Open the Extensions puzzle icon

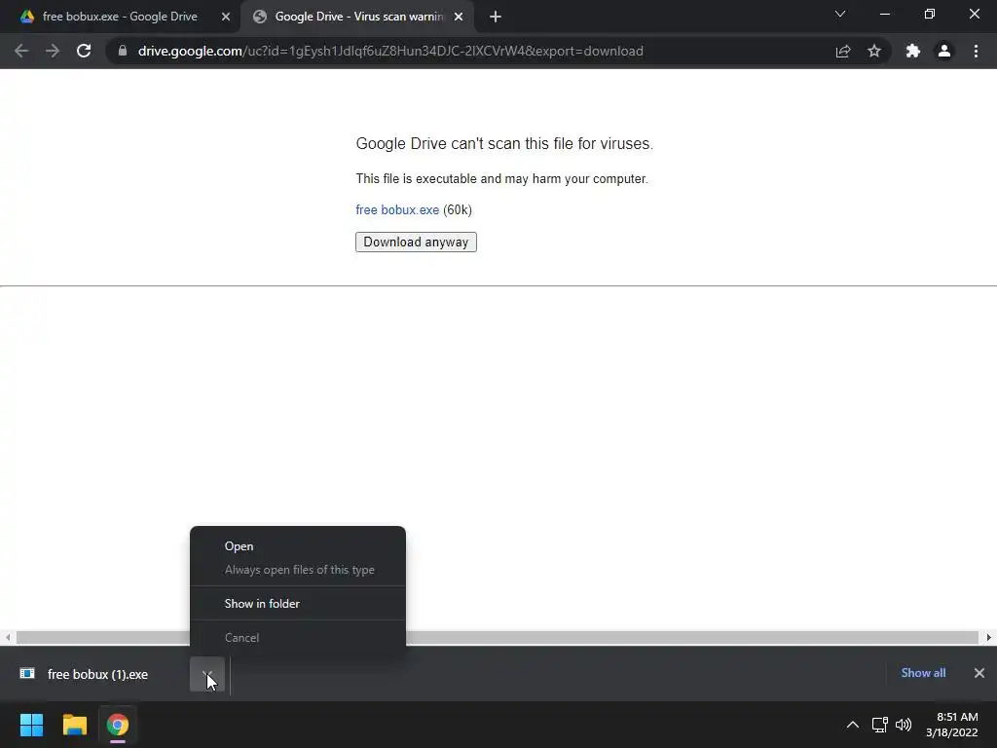point(913,51)
